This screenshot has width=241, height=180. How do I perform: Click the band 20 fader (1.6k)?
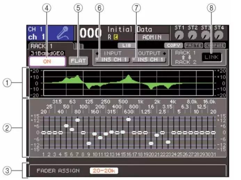click(151, 143)
